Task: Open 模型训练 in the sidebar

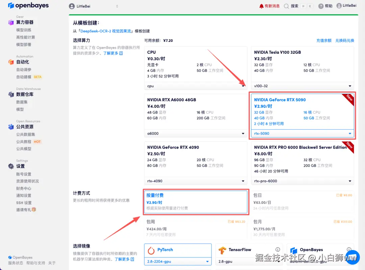Action: point(24,30)
